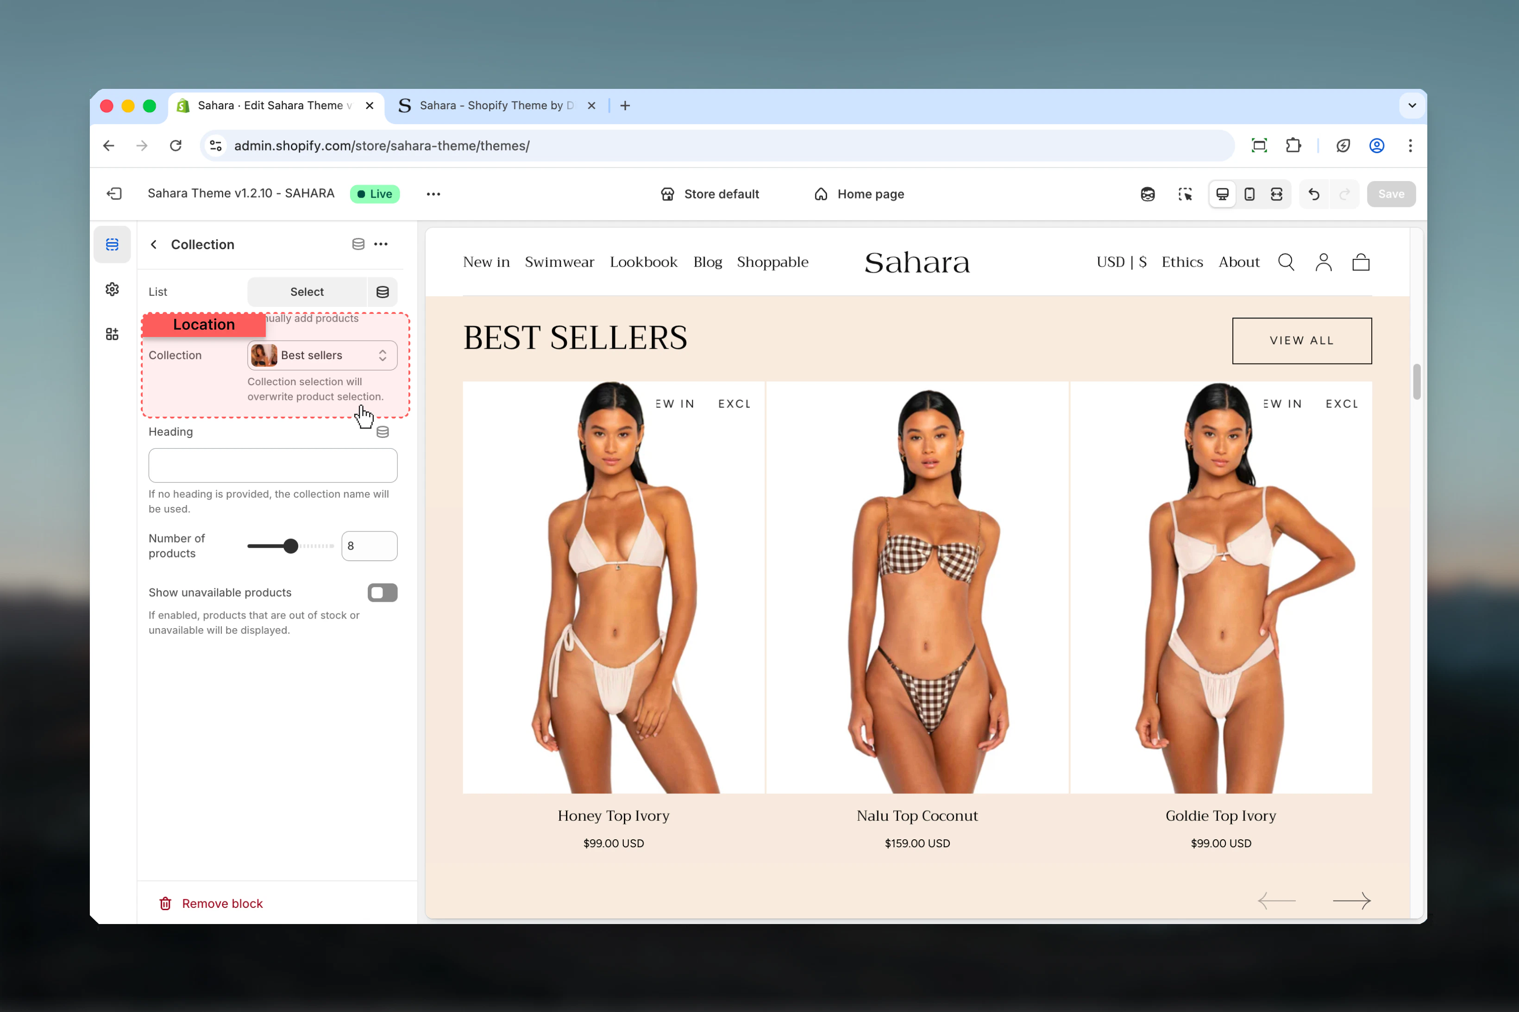Click the preview mode face icon
The image size is (1519, 1012).
point(1148,194)
